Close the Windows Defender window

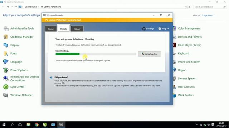point(169,15)
